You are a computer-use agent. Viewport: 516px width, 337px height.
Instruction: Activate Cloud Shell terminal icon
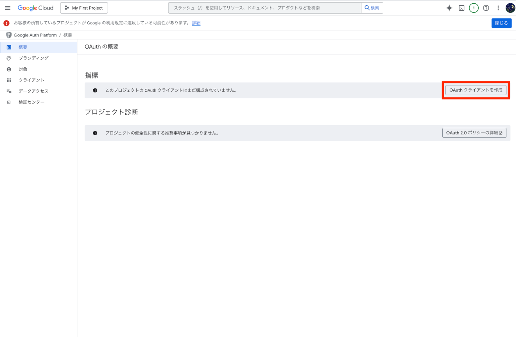tap(461, 8)
